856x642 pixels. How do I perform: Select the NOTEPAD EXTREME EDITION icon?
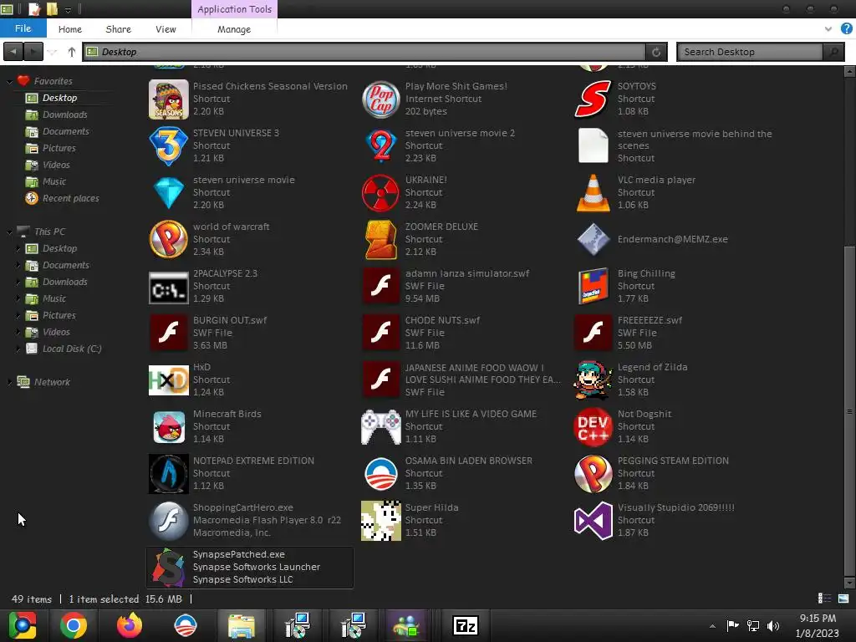point(169,474)
